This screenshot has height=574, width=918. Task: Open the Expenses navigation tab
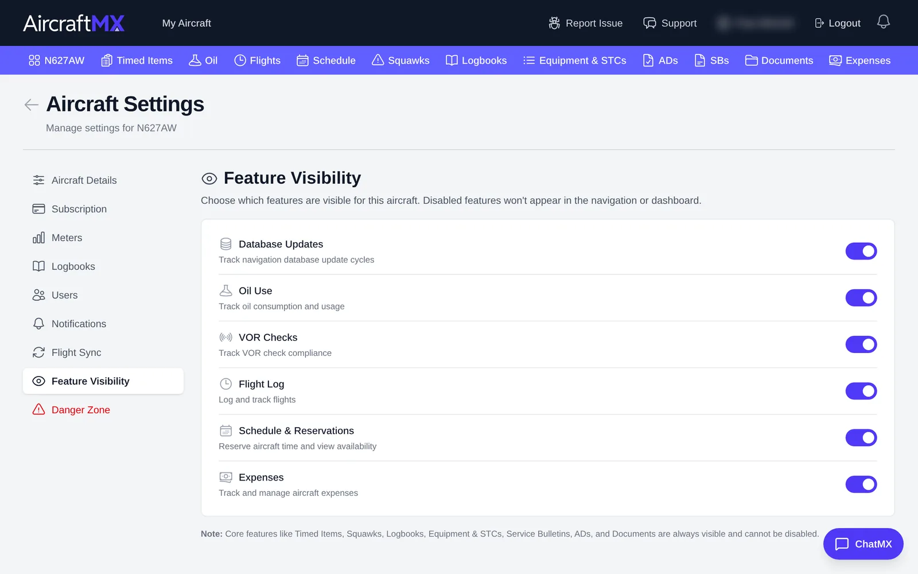pos(859,60)
